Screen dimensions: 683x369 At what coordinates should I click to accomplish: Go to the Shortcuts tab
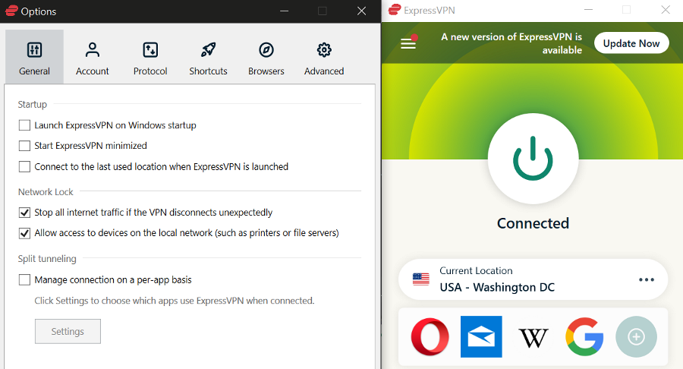(x=208, y=57)
